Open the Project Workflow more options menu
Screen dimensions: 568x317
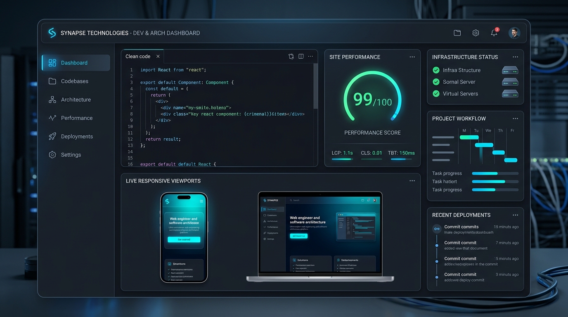click(515, 118)
